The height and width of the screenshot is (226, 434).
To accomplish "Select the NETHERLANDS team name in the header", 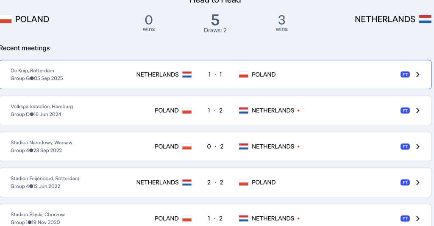I will click(x=385, y=19).
